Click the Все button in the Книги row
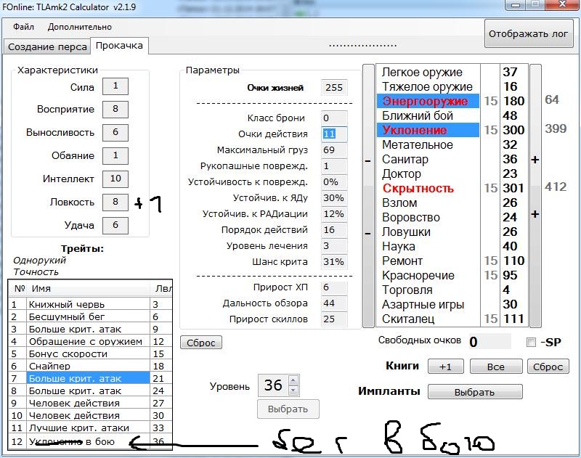The height and width of the screenshot is (458, 581). (495, 367)
